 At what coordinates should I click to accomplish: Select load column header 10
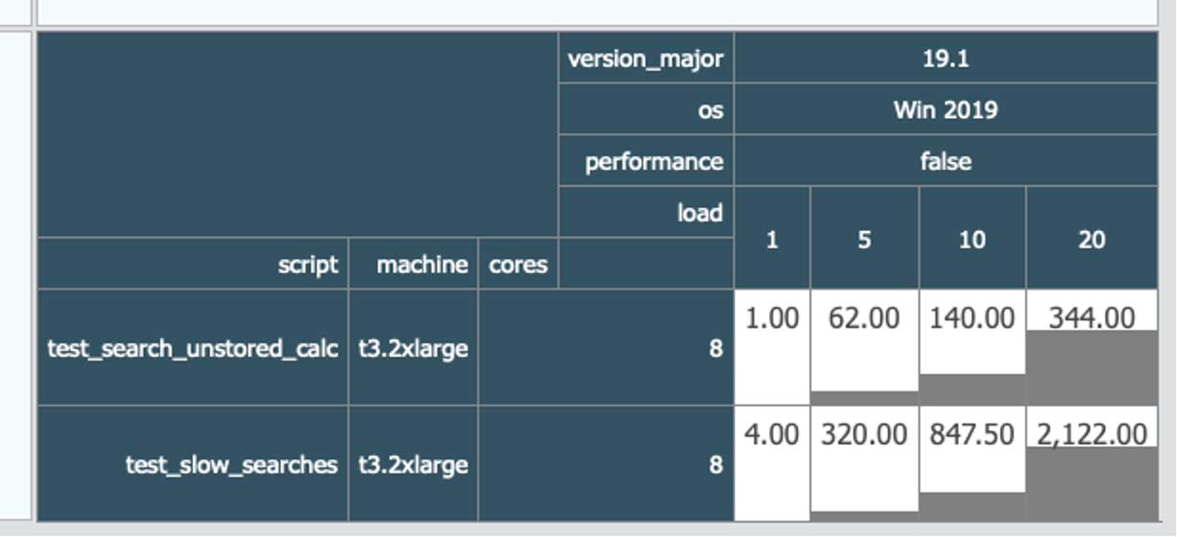point(973,238)
